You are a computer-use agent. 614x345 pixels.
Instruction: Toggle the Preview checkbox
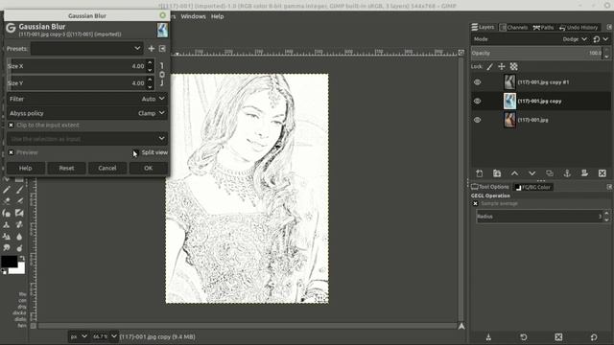pos(11,152)
